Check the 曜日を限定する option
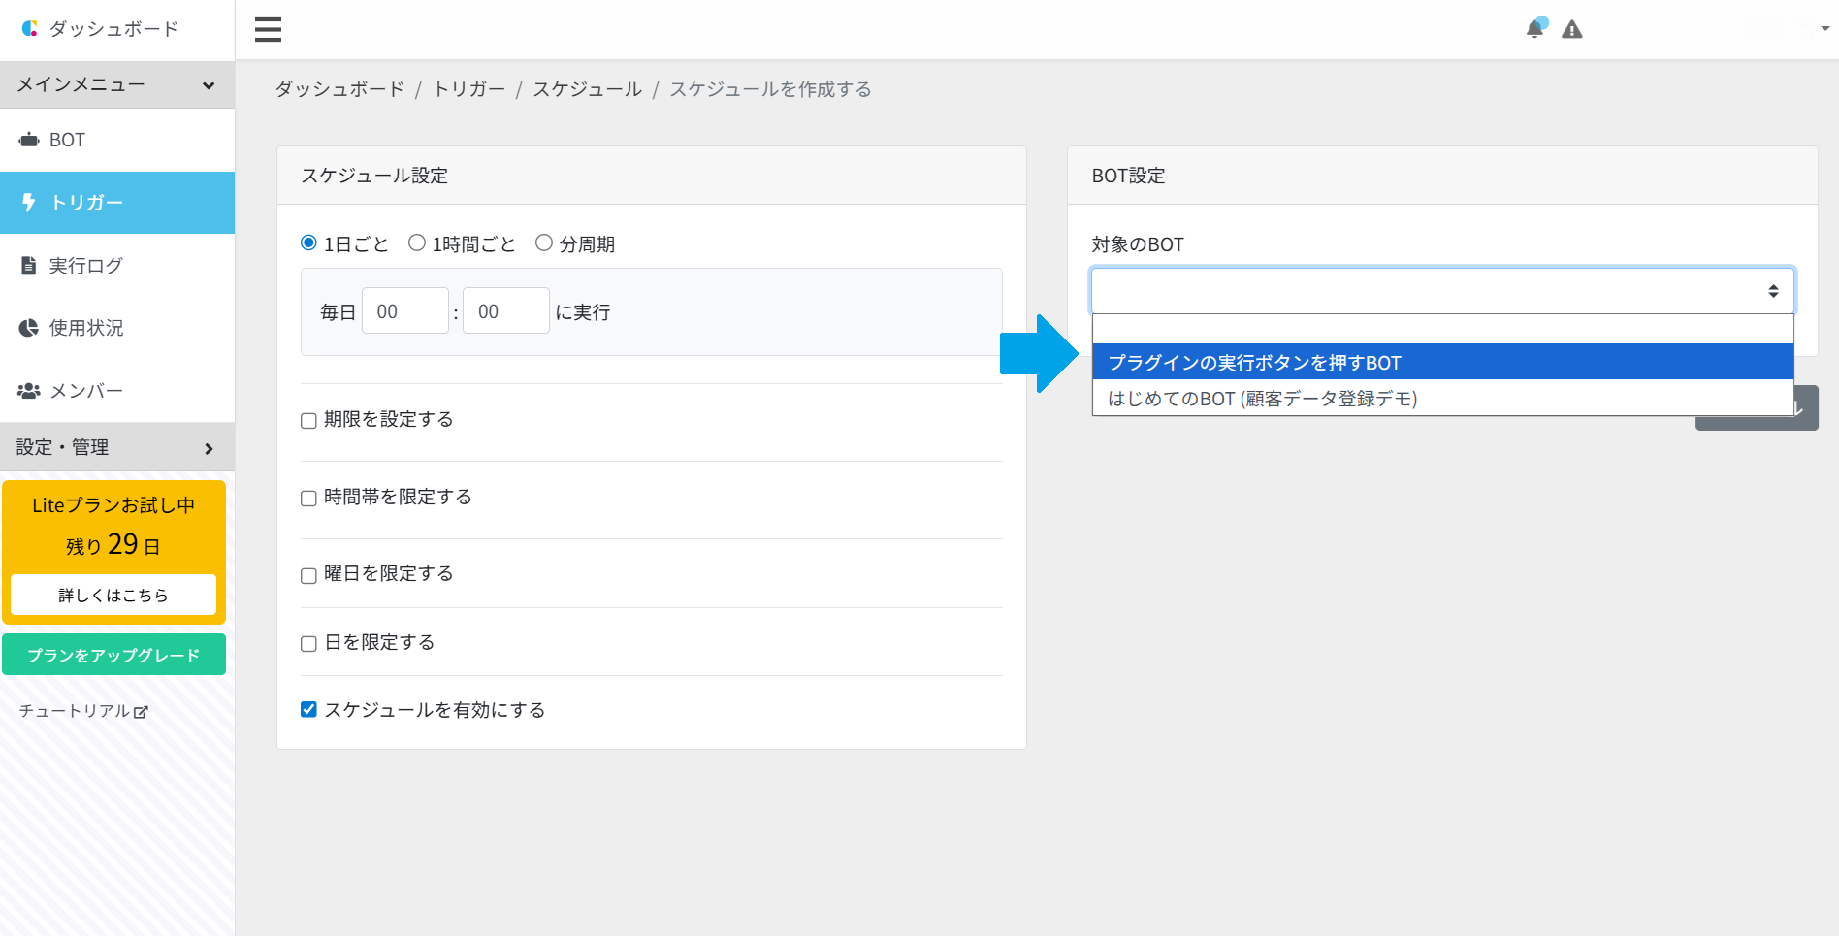This screenshot has width=1839, height=936. (308, 575)
